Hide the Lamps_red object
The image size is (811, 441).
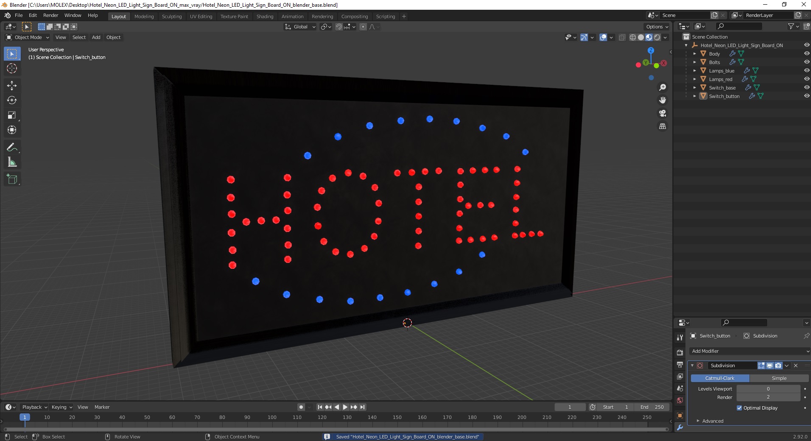[806, 79]
